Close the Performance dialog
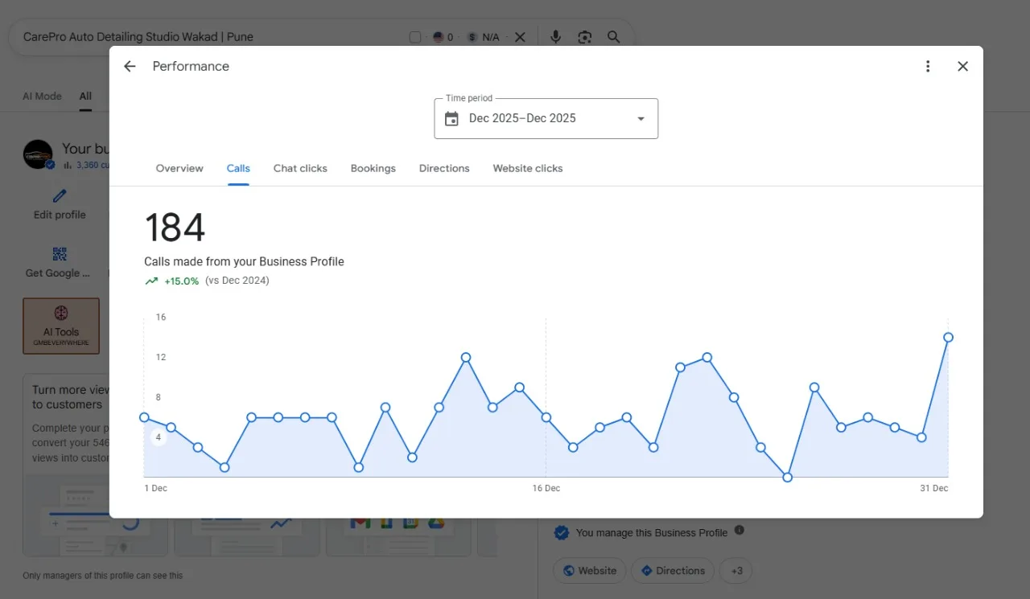The width and height of the screenshot is (1030, 599). (x=962, y=67)
